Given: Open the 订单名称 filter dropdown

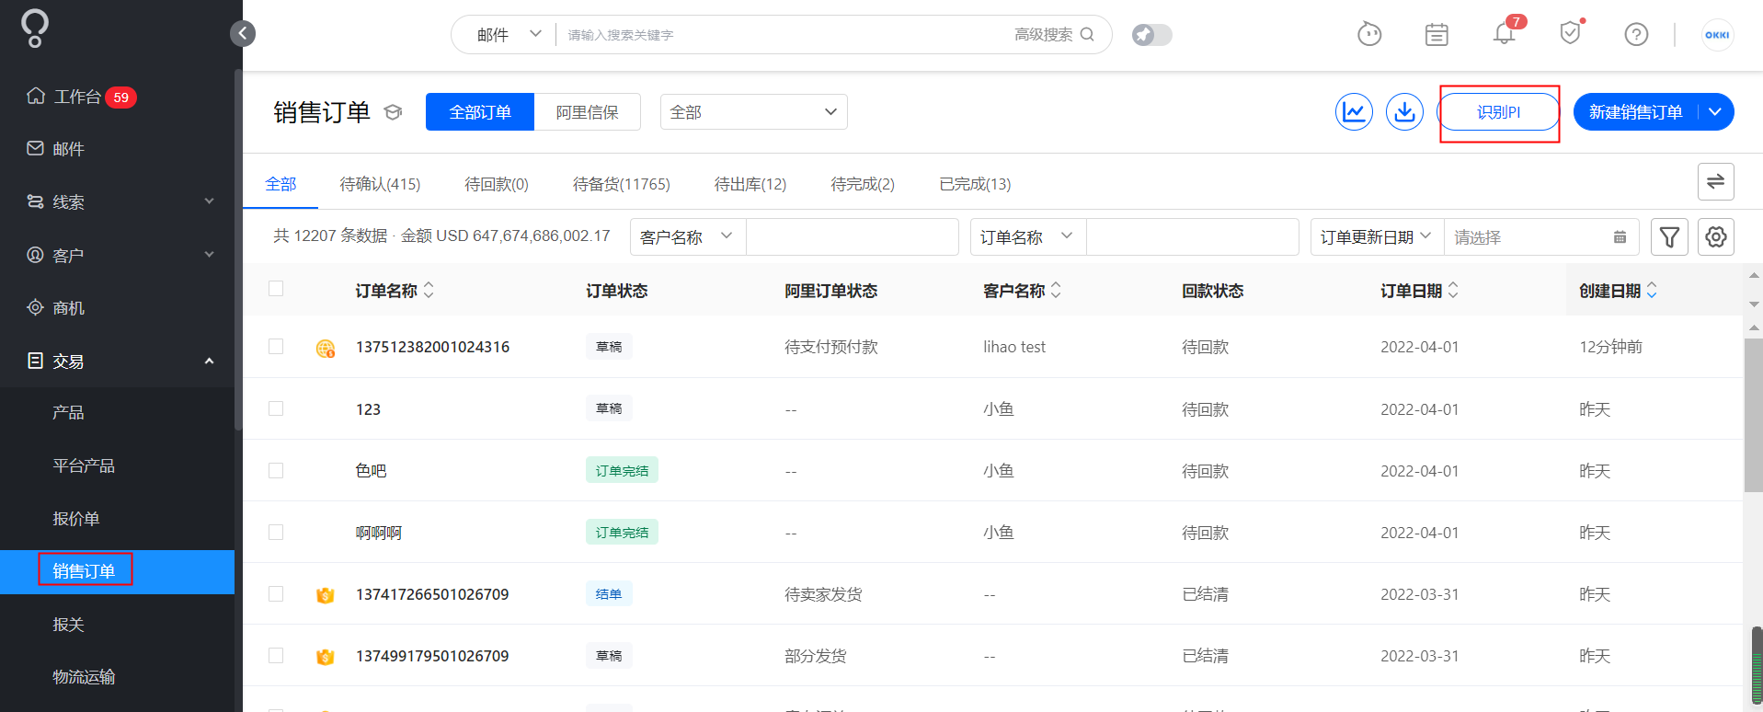Looking at the screenshot, I should (1028, 236).
